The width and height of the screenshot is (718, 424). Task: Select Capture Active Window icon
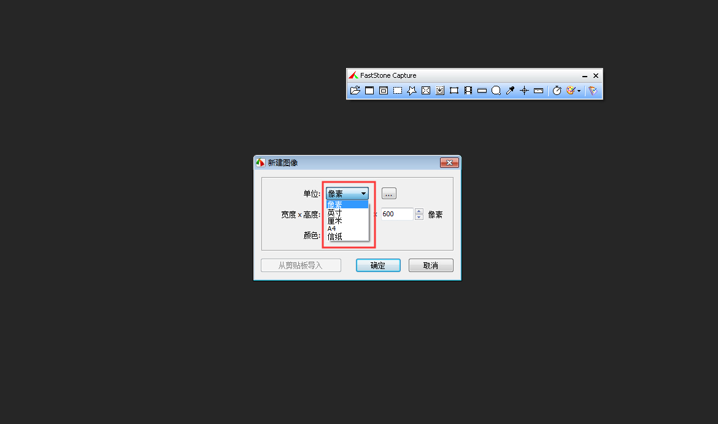click(369, 91)
